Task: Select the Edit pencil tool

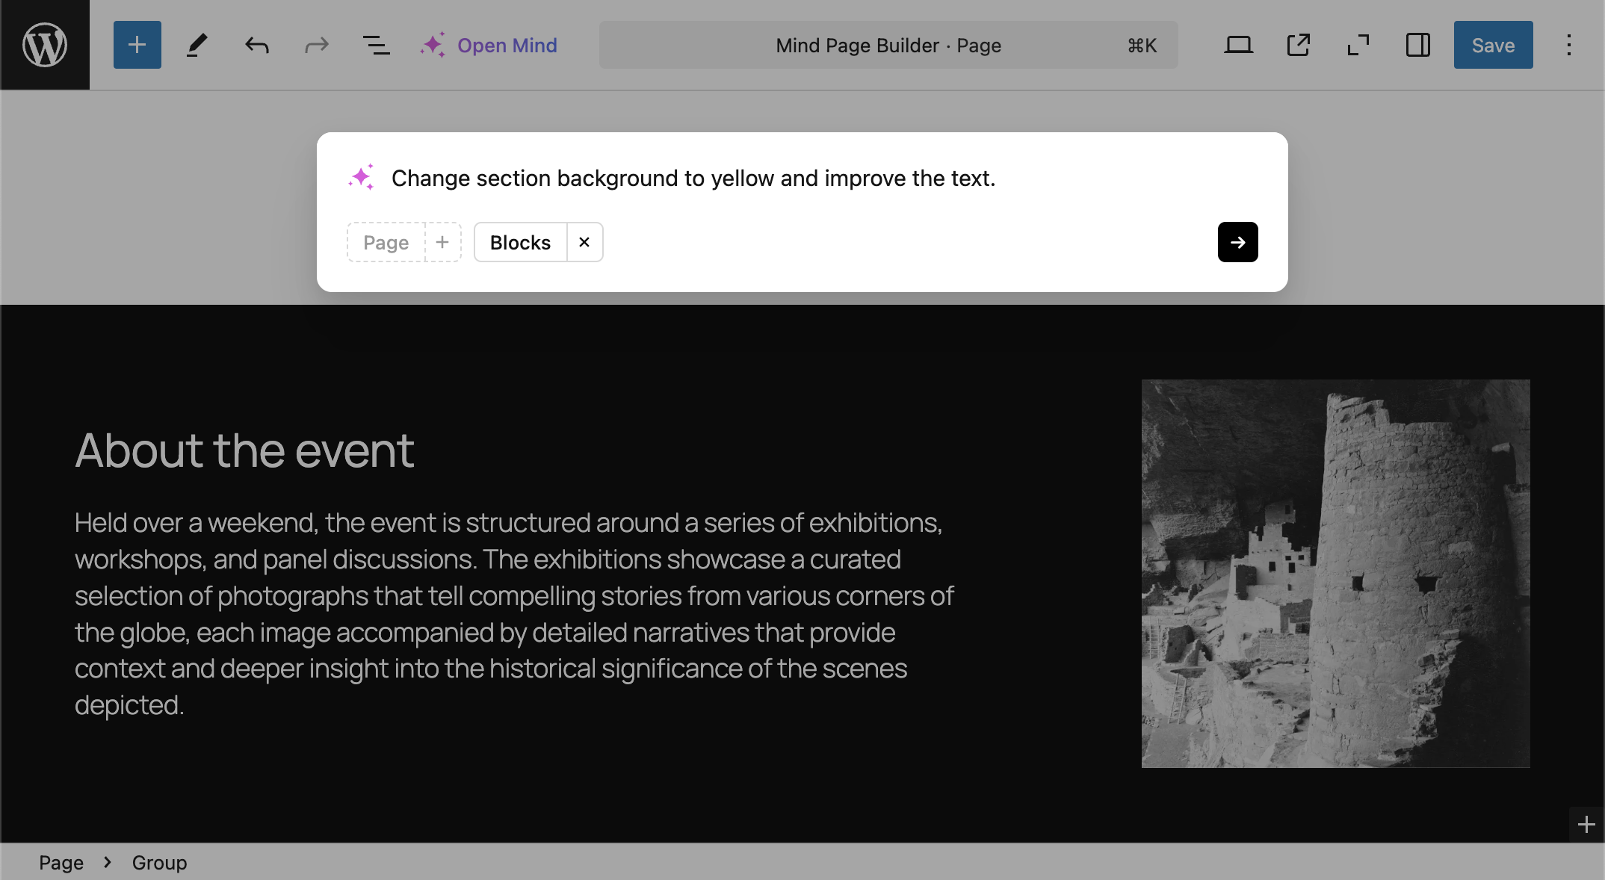Action: click(x=197, y=45)
